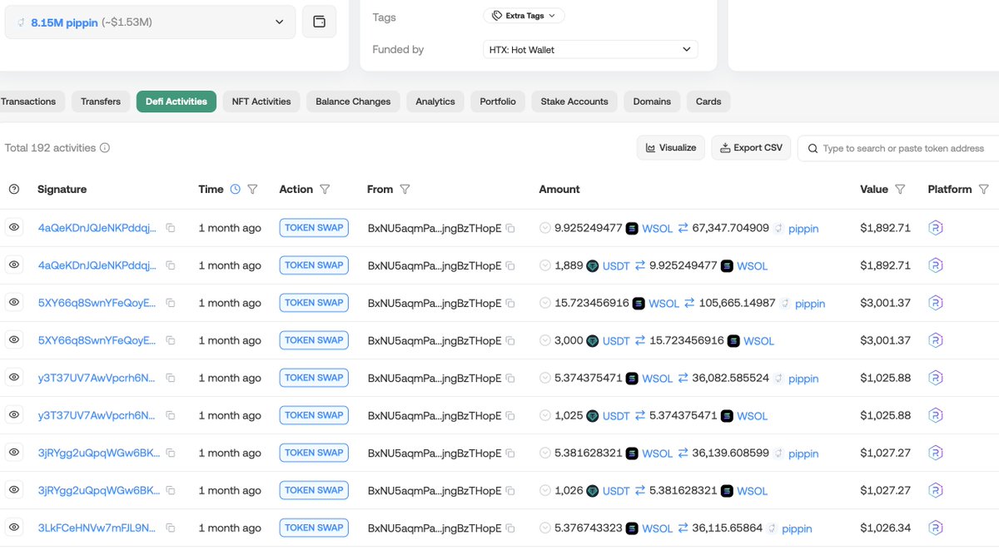Copy From address in first row

(510, 228)
